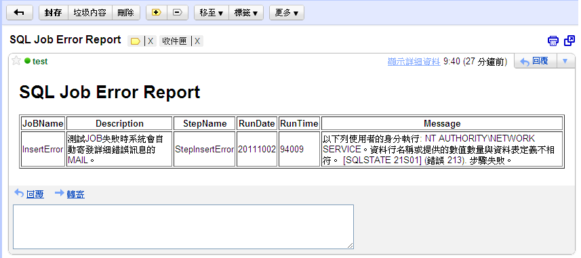The image size is (581, 258).
Task: Click the 轉寄 forward link
Action: [x=75, y=194]
